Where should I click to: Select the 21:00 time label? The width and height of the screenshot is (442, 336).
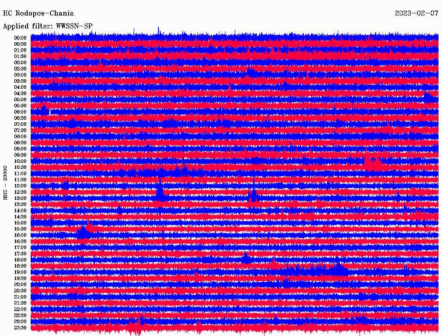coord(20,297)
